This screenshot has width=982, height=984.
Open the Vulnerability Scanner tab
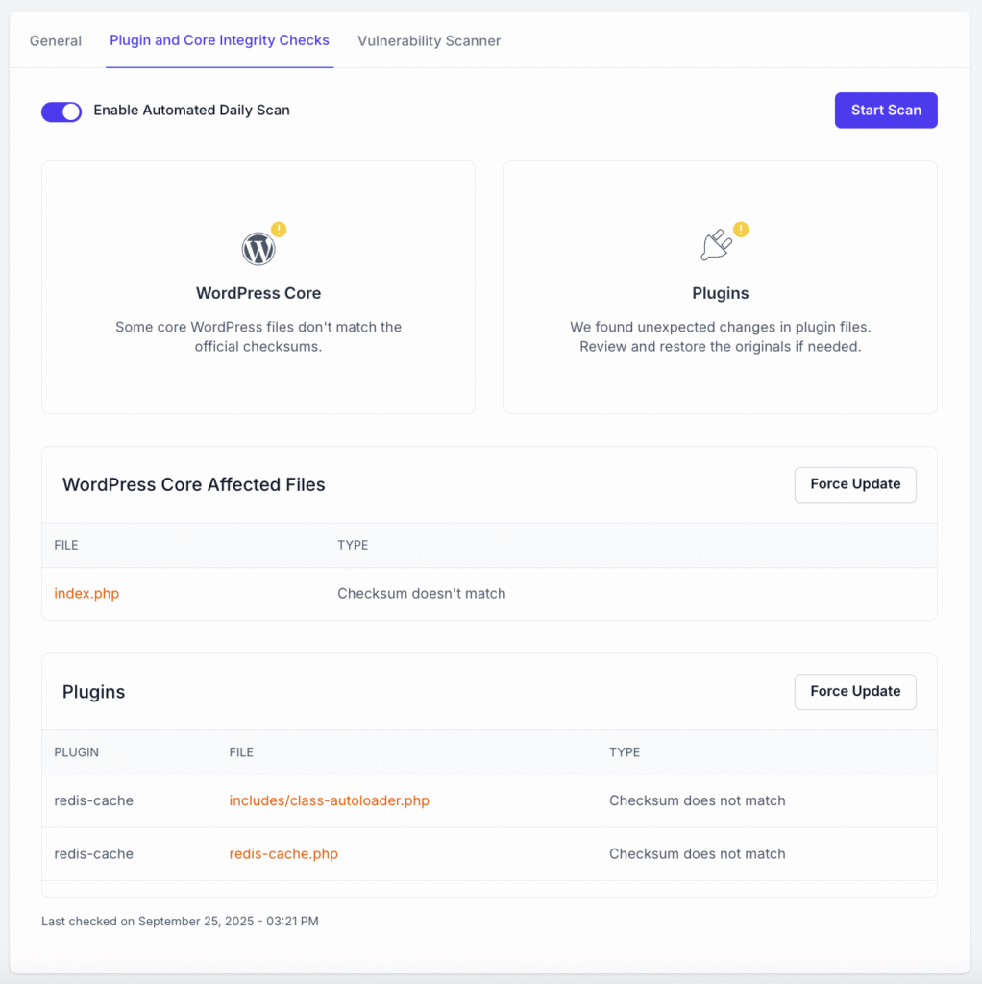point(429,40)
